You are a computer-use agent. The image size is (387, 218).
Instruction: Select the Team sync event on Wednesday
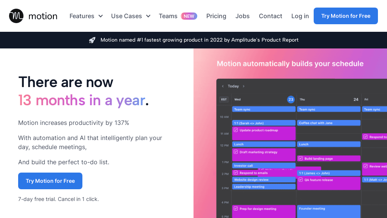(263, 109)
